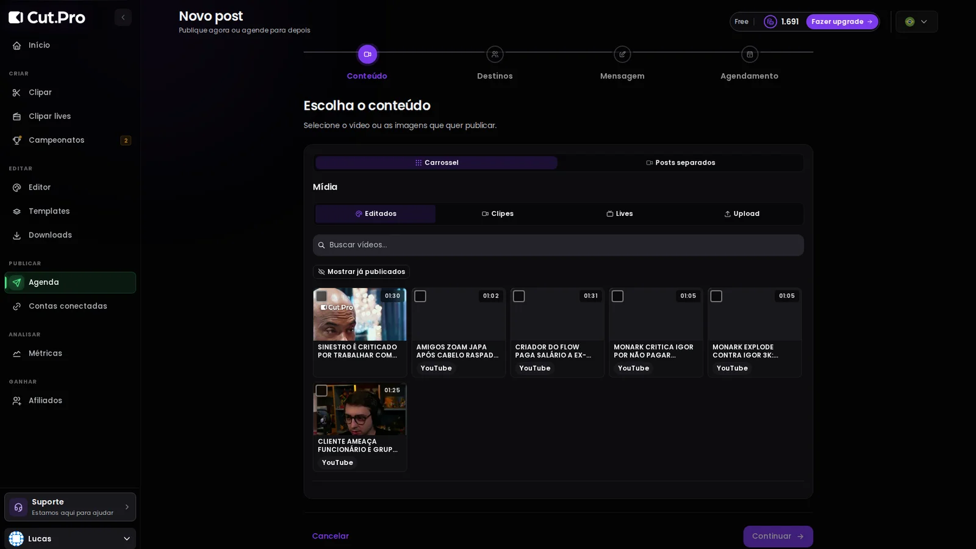Click the YouTube tag on CRIADOR DO FLOW
976x549 pixels.
point(535,368)
